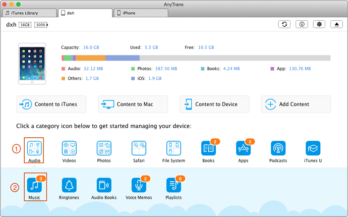Viewport: 348px width, 217px height.
Task: Open the Apps category icon
Action: click(x=243, y=148)
